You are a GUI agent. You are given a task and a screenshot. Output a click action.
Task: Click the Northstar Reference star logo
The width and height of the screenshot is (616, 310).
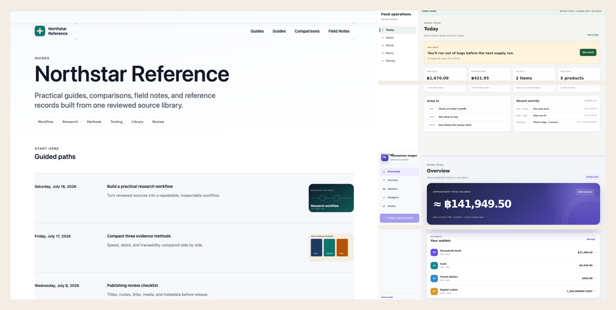pos(40,31)
